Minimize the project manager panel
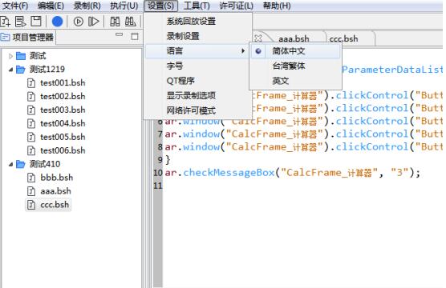The height and width of the screenshot is (288, 446). point(120,34)
